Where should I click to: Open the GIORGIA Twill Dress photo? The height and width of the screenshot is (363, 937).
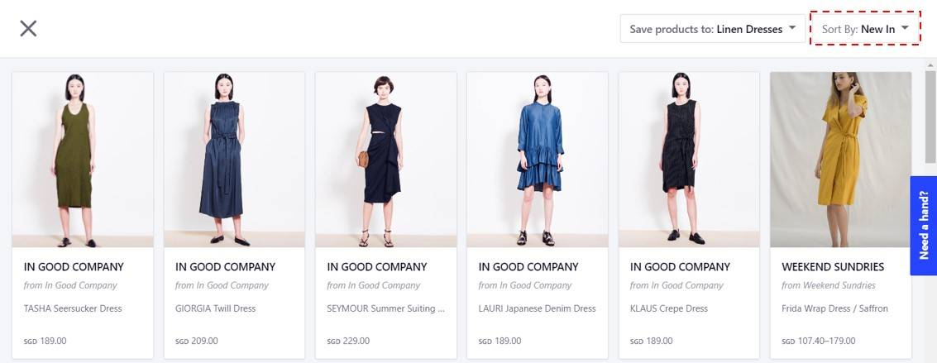[234, 160]
